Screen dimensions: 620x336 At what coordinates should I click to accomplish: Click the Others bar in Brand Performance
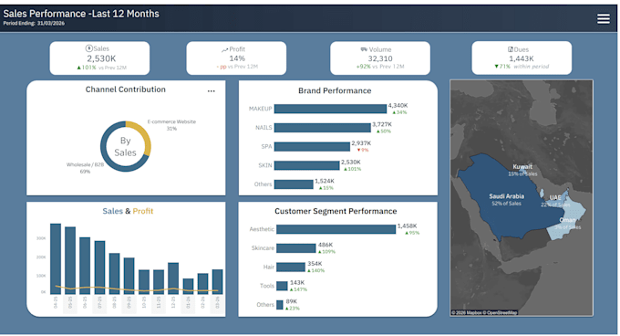click(x=294, y=184)
